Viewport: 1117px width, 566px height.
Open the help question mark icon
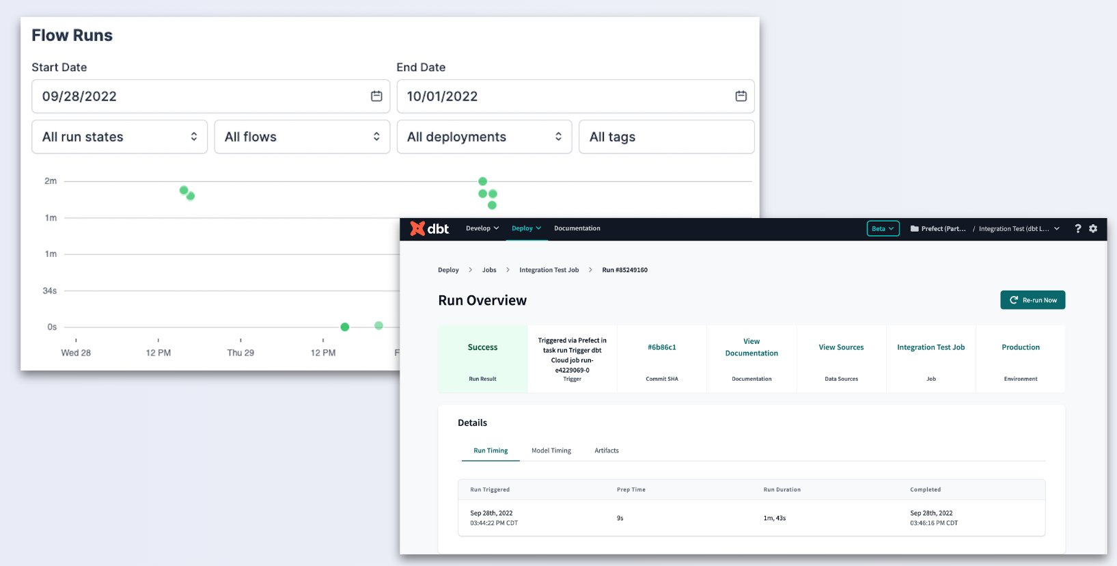(1078, 228)
